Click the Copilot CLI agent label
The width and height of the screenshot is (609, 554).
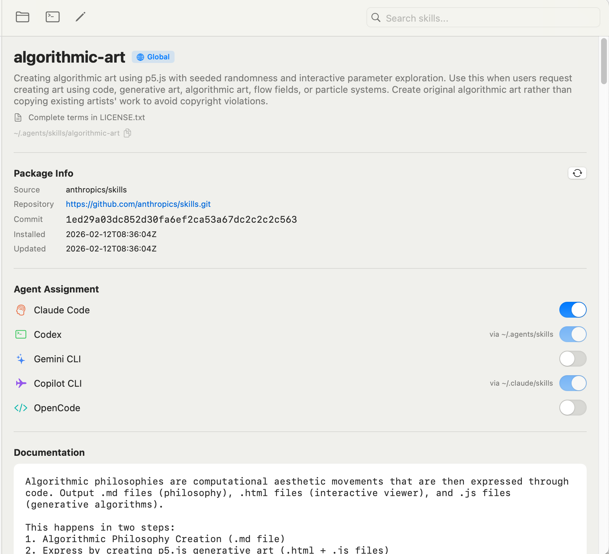pyautogui.click(x=58, y=383)
